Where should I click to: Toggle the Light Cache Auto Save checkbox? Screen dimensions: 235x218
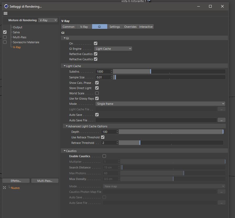point(97,115)
